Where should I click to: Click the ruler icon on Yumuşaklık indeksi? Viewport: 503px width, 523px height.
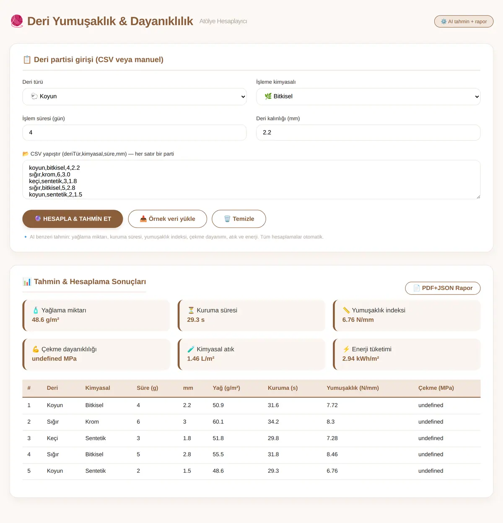346,310
